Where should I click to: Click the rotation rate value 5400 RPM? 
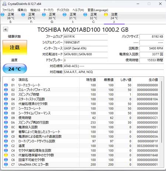coord(152,48)
